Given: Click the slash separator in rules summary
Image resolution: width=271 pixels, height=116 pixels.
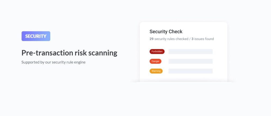Looking at the screenshot, I should (x=189, y=39).
